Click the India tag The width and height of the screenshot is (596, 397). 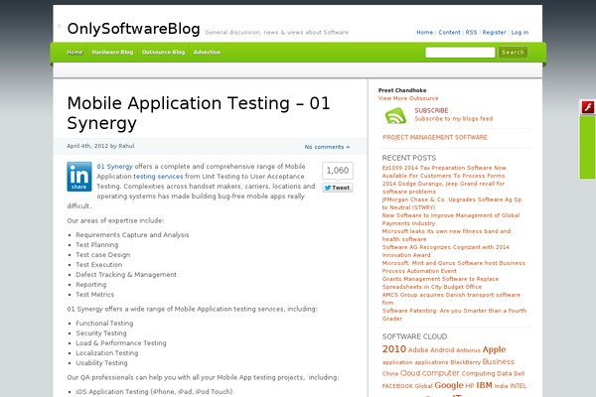[x=501, y=386]
